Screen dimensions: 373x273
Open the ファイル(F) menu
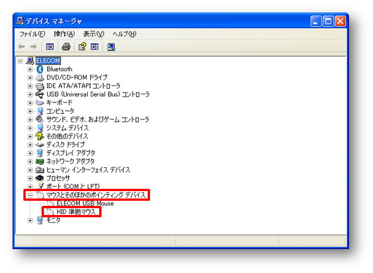coord(32,34)
